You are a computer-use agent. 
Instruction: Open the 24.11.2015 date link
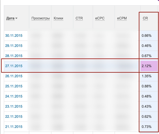click(14, 96)
